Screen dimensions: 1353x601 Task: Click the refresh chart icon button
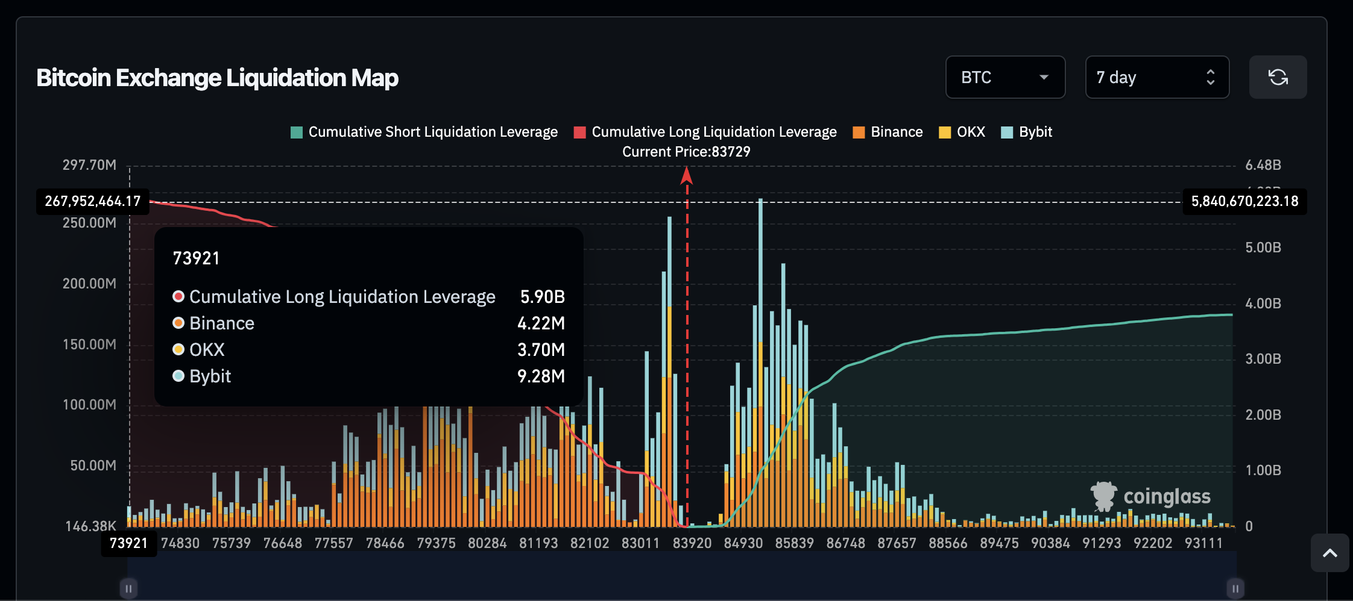pyautogui.click(x=1278, y=77)
